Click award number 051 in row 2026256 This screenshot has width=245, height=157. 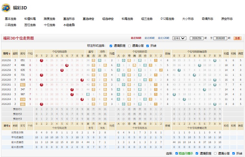(x=23, y=60)
